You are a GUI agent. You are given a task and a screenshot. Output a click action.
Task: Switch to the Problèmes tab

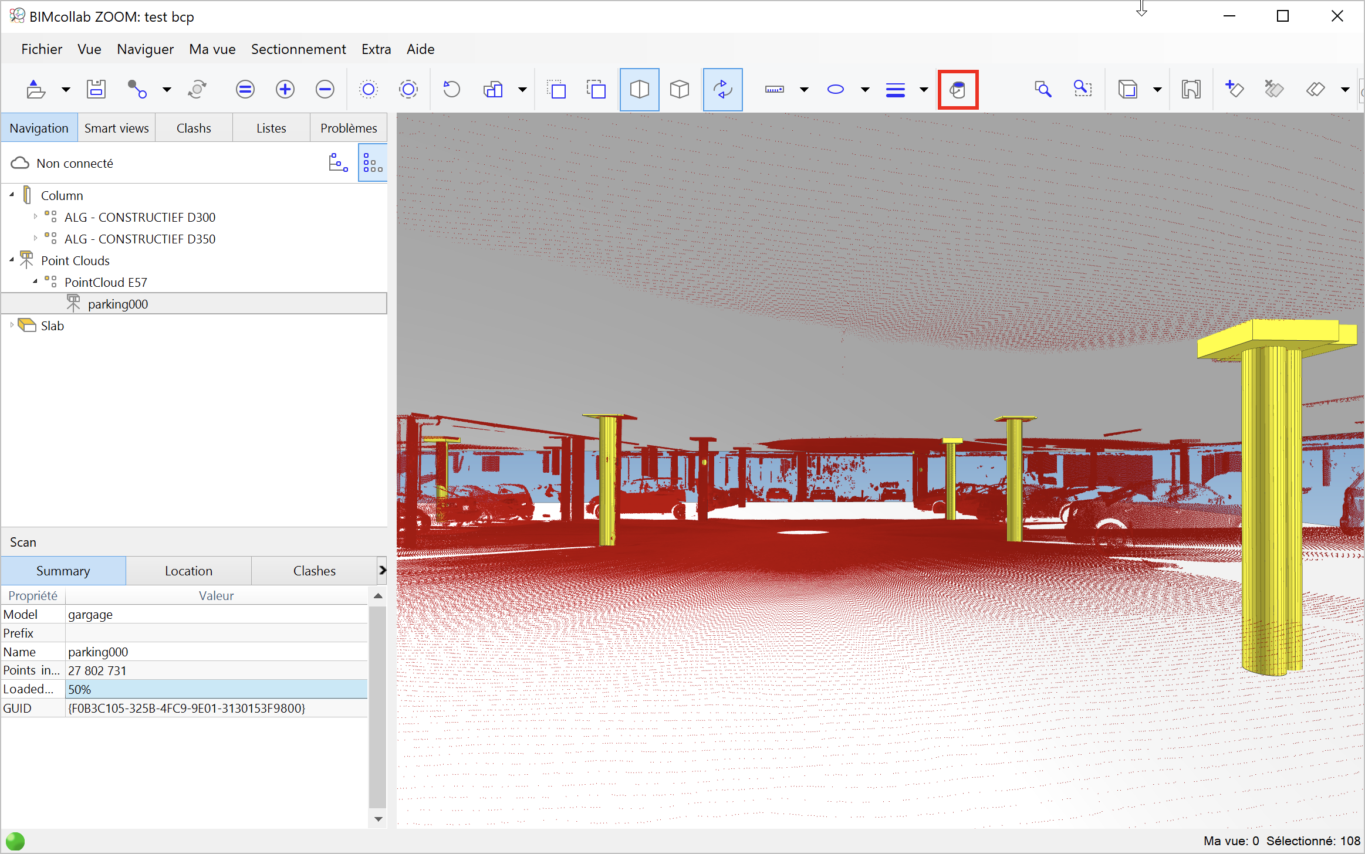click(x=349, y=128)
